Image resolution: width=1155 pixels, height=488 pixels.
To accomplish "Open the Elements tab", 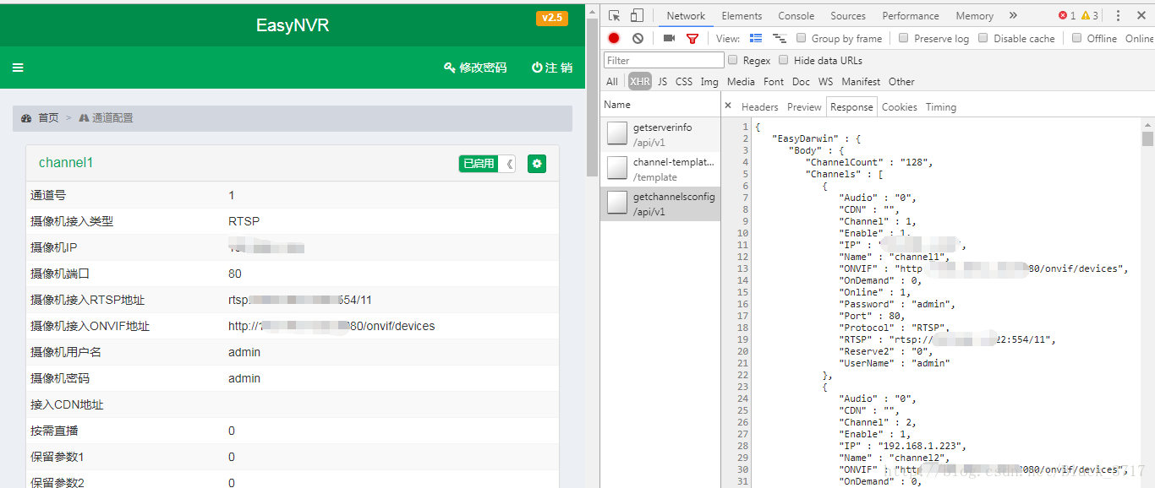I will 742,15.
